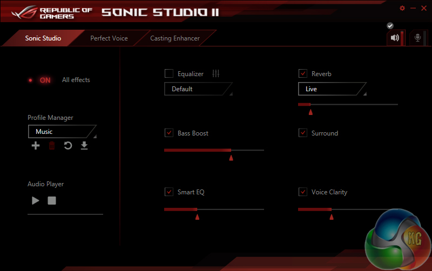Delete profile using red trash icon
The height and width of the screenshot is (271, 432).
52,145
